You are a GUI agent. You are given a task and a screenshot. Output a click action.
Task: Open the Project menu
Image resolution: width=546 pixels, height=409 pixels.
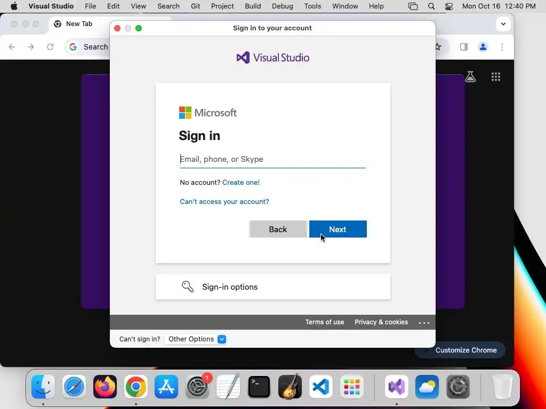point(222,6)
